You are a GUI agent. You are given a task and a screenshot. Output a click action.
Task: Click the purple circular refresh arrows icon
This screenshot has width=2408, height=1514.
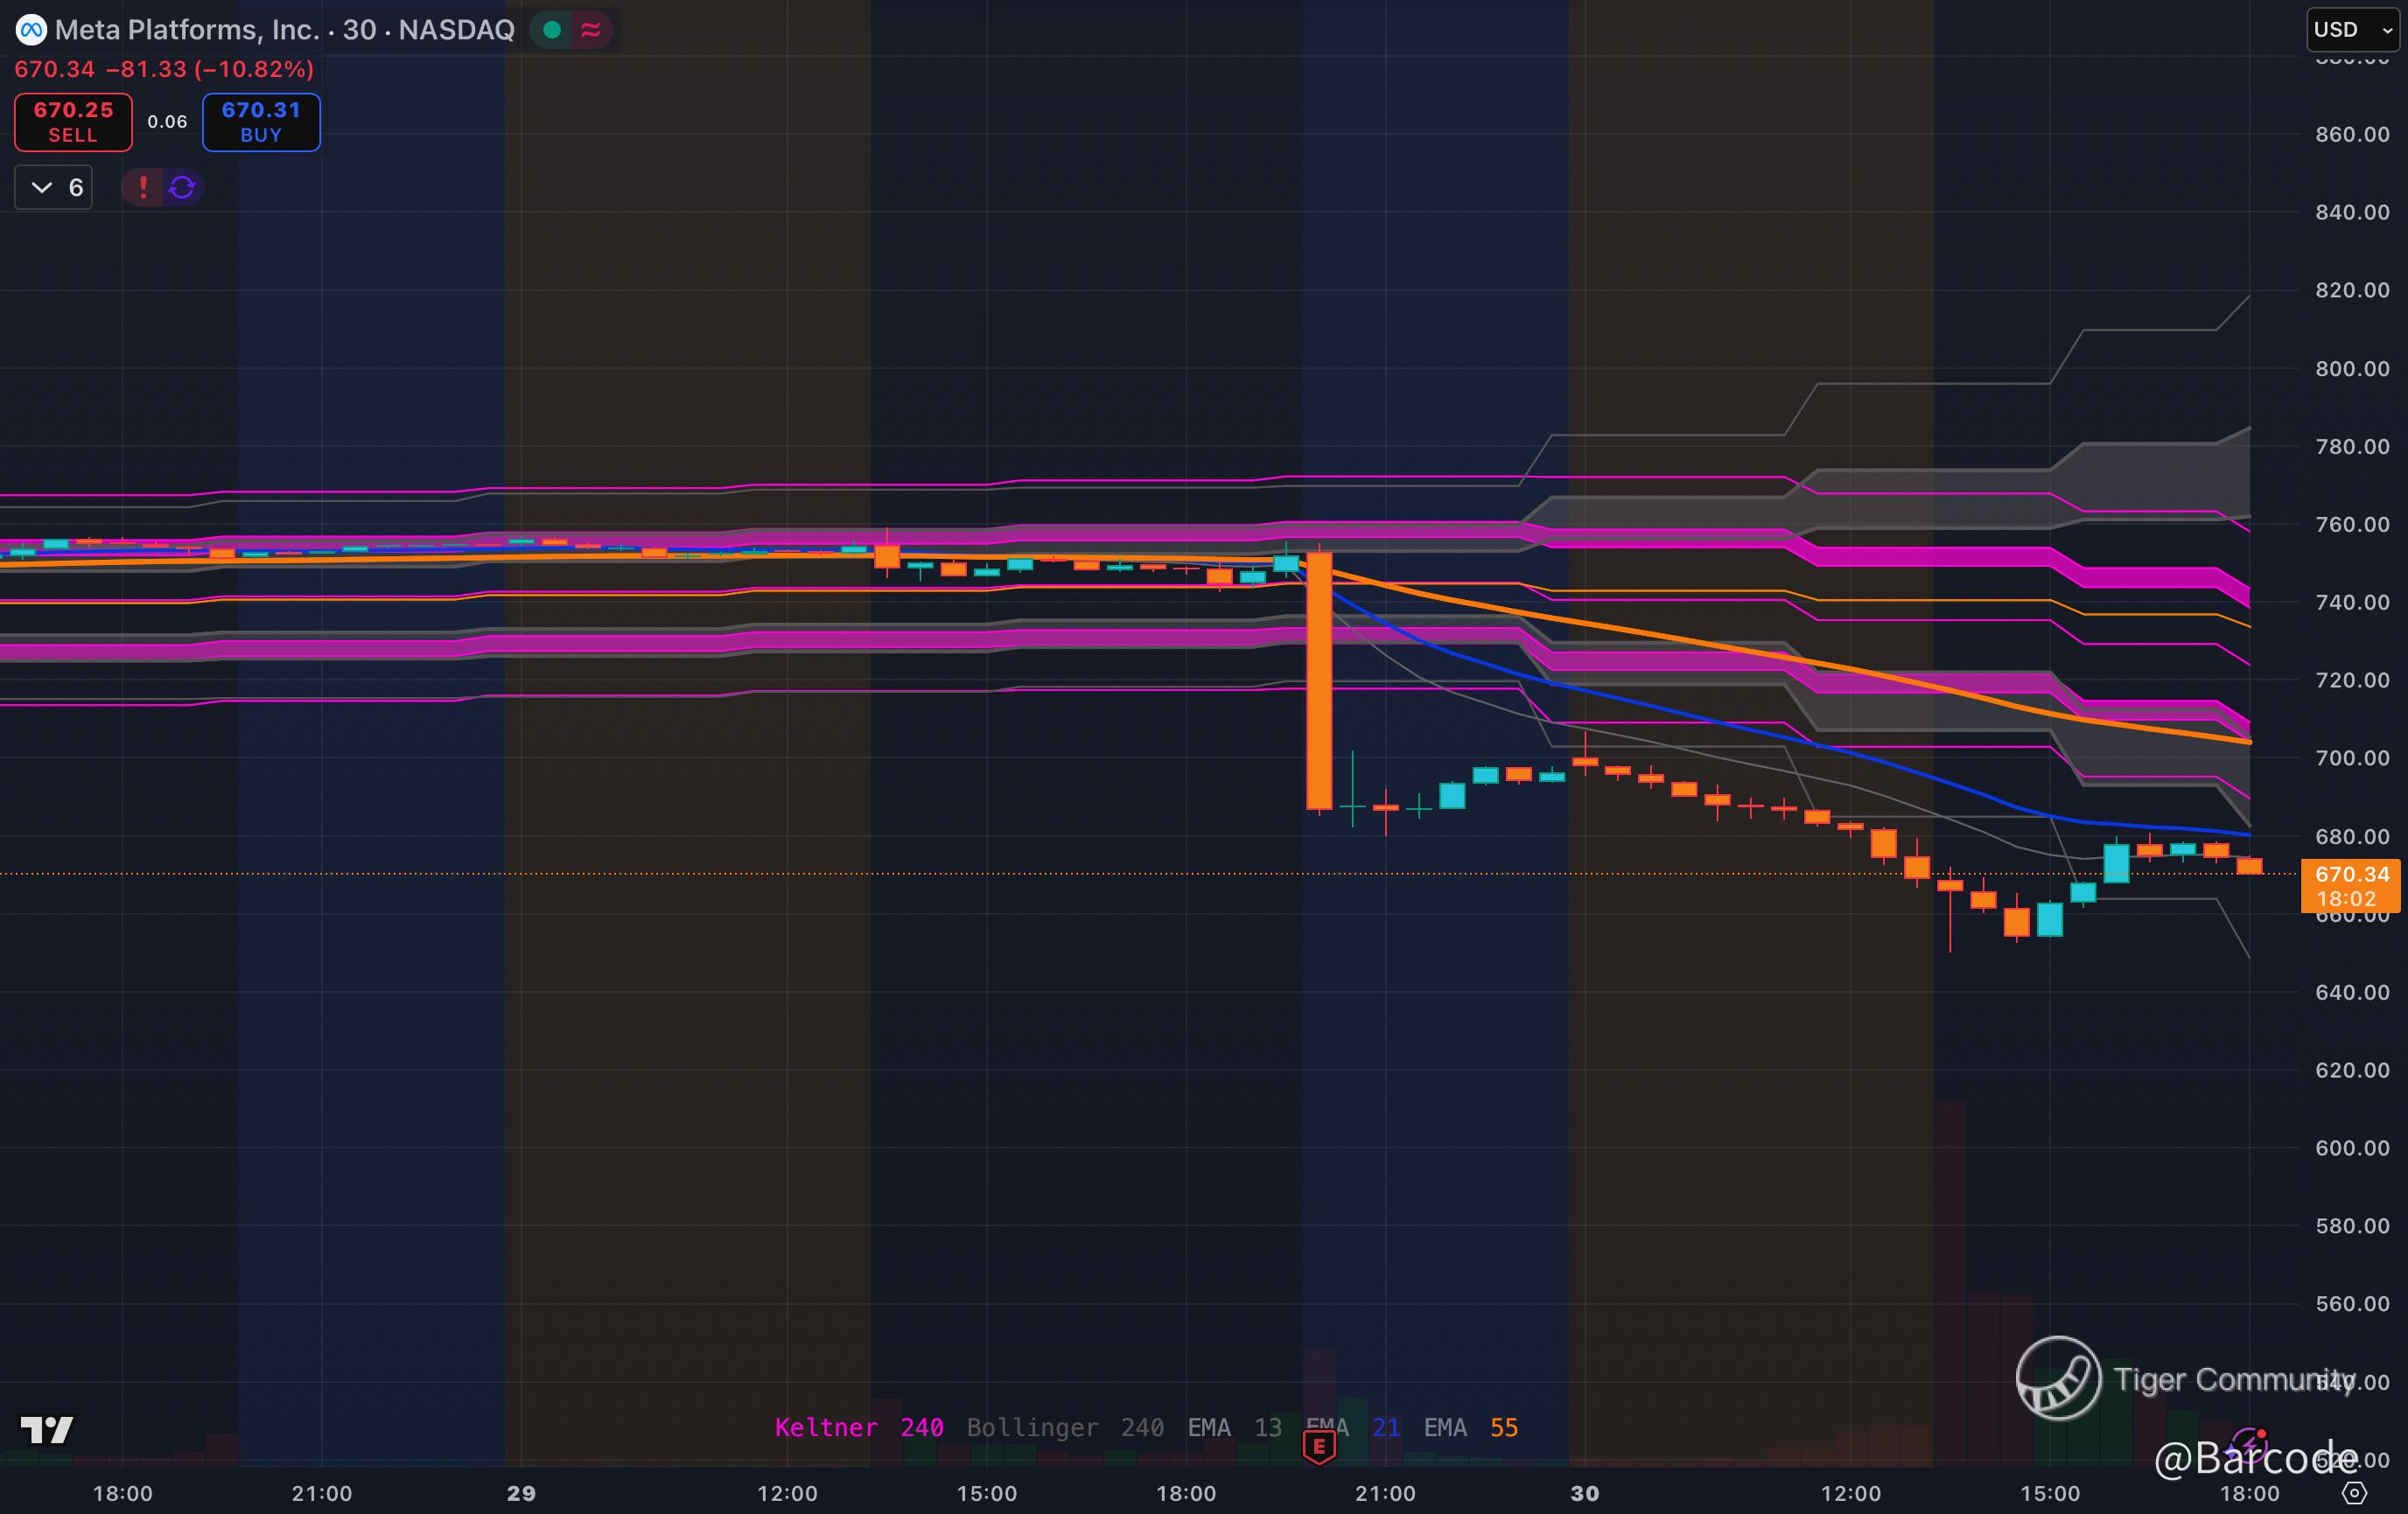(x=182, y=187)
